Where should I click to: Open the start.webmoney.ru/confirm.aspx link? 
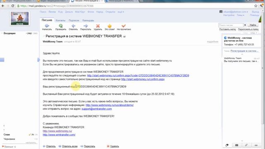pos(143,79)
